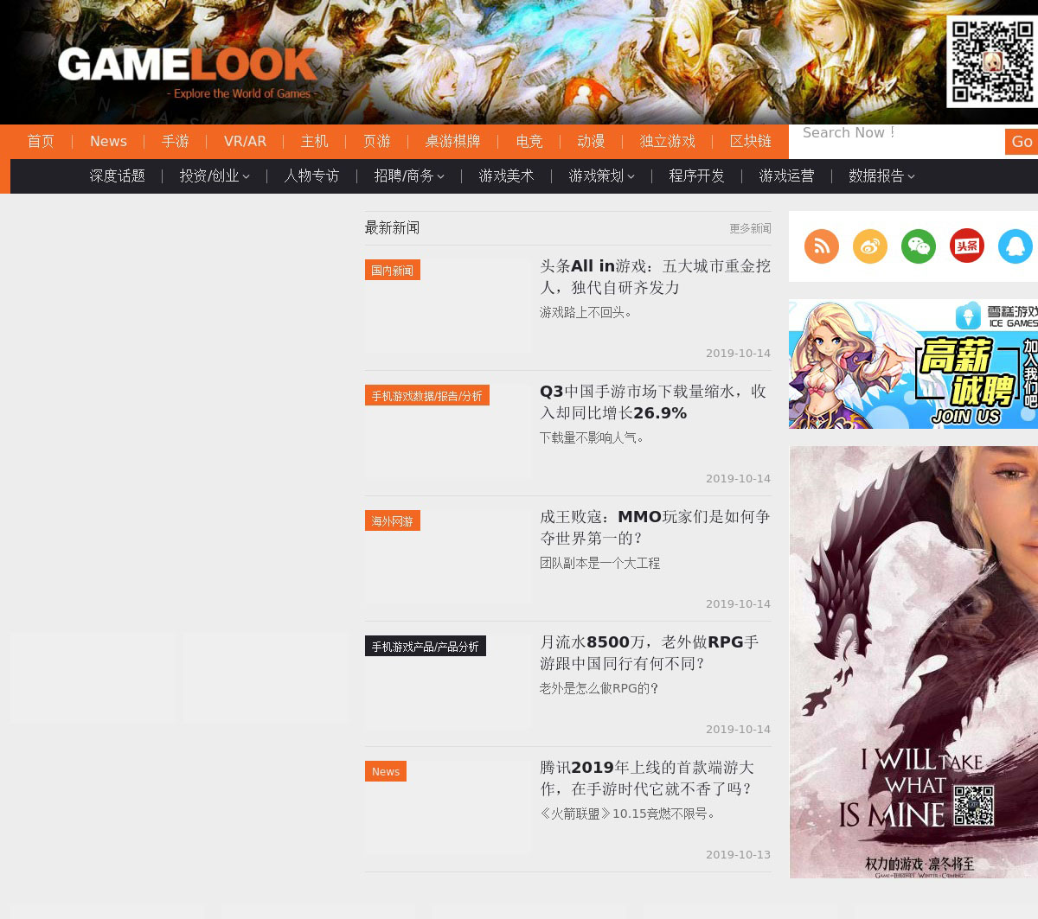Open article 成王败寇 MMO玩家 headline

point(655,527)
